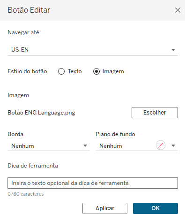Focus the Dica de ferramenta text field
This screenshot has height=222, width=185.
[93, 183]
